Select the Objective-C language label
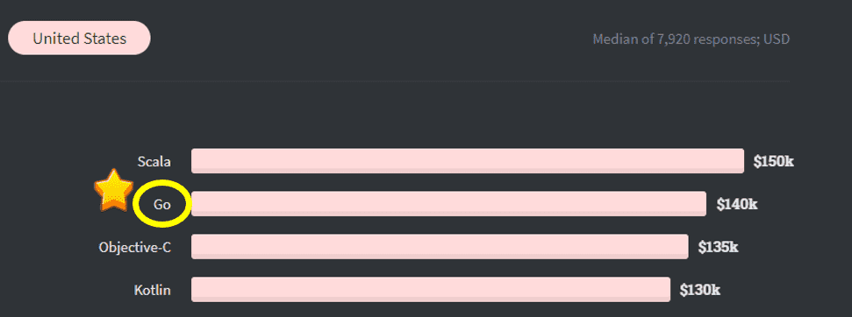The height and width of the screenshot is (317, 852). coord(135,247)
